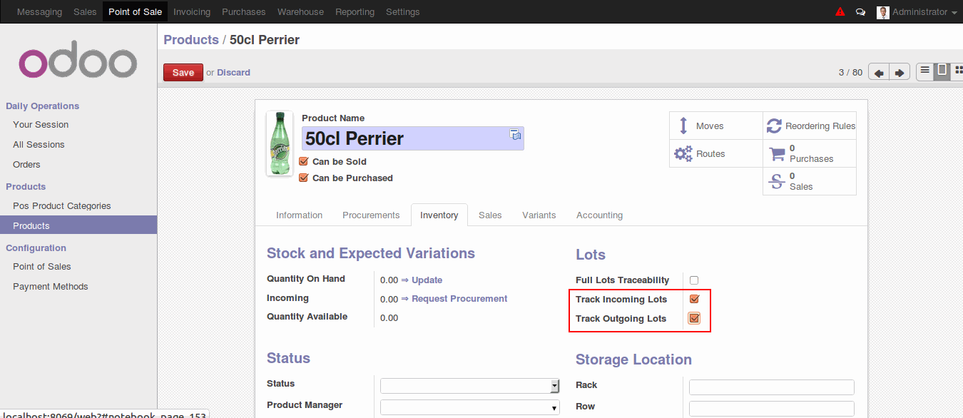The width and height of the screenshot is (963, 418).
Task: Open the Product Manager dropdown
Action: 469,408
